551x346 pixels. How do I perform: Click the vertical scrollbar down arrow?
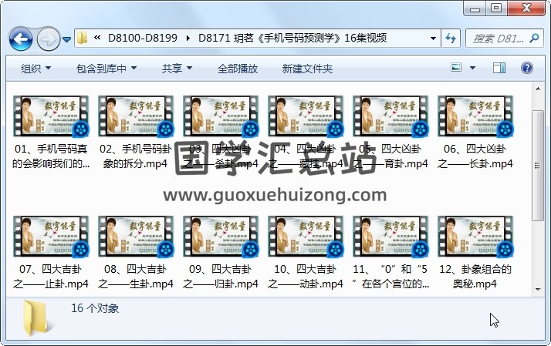tap(539, 288)
